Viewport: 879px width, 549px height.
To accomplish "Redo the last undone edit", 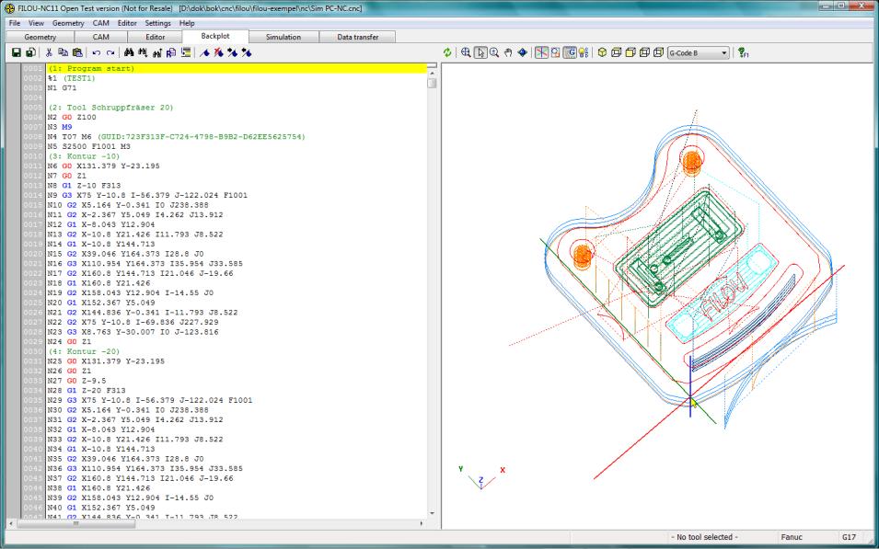I will (110, 52).
